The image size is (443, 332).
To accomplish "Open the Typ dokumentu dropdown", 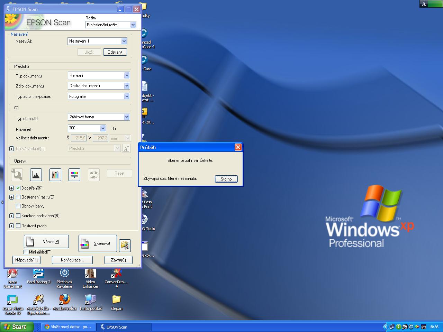I will pos(127,75).
